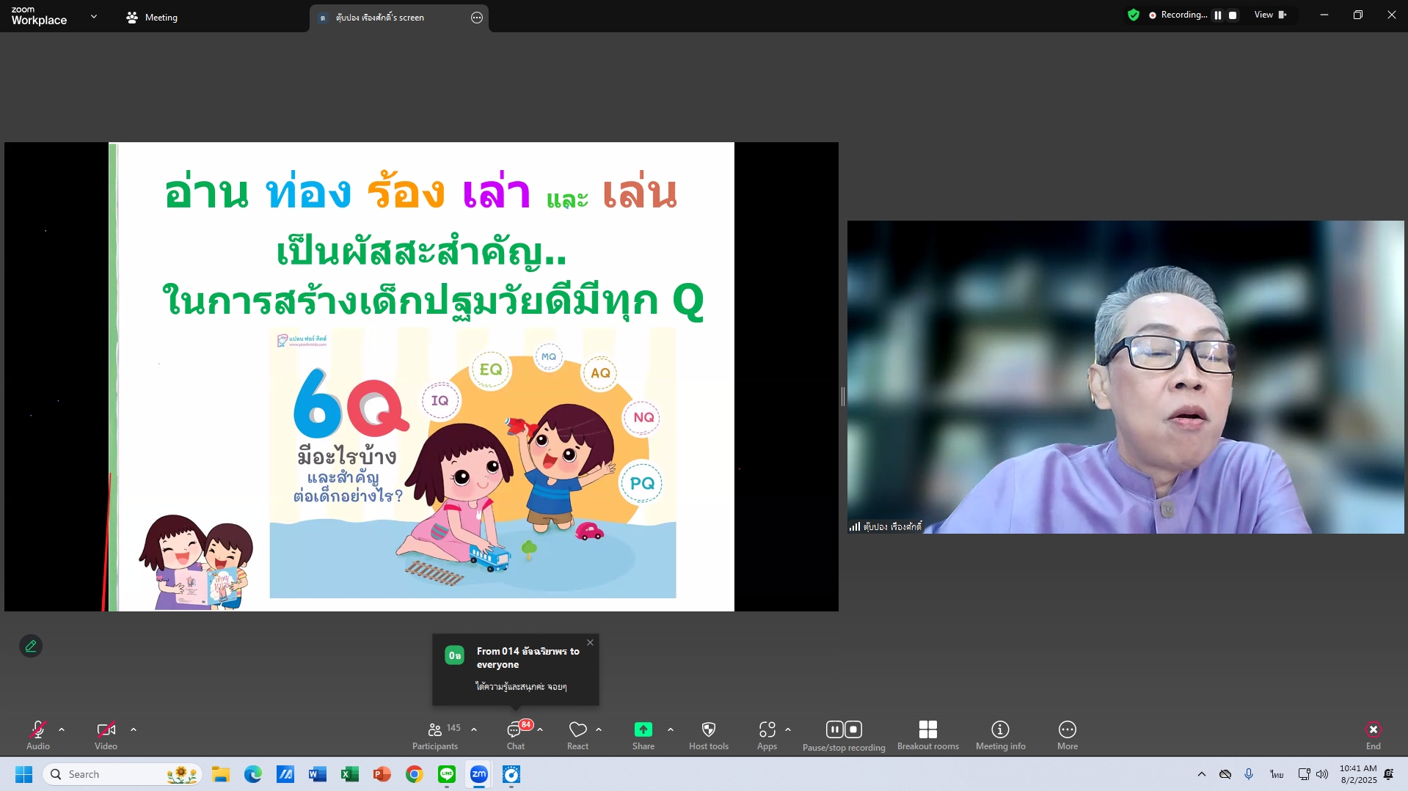1408x791 pixels.
Task: Open the More options menu
Action: (1067, 735)
